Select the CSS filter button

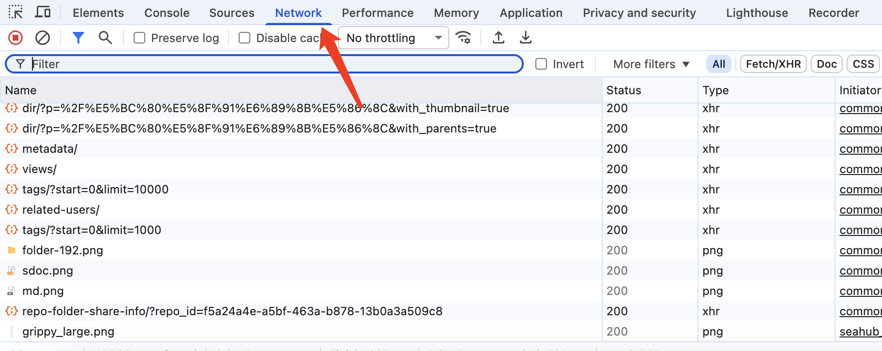click(x=863, y=64)
